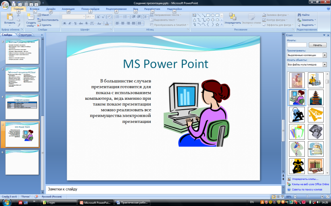The height and width of the screenshot is (206, 331).
Task: Click the Find (Найти) button
Action: (303, 15)
